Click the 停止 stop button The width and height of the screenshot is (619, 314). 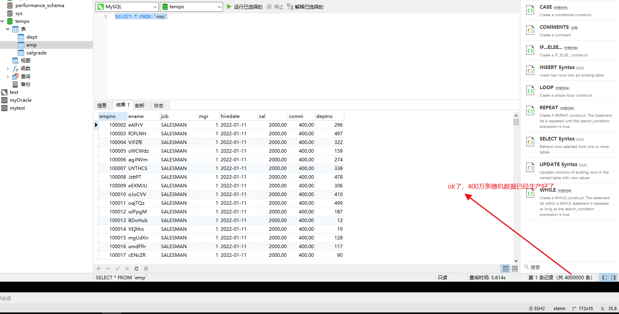click(x=275, y=7)
